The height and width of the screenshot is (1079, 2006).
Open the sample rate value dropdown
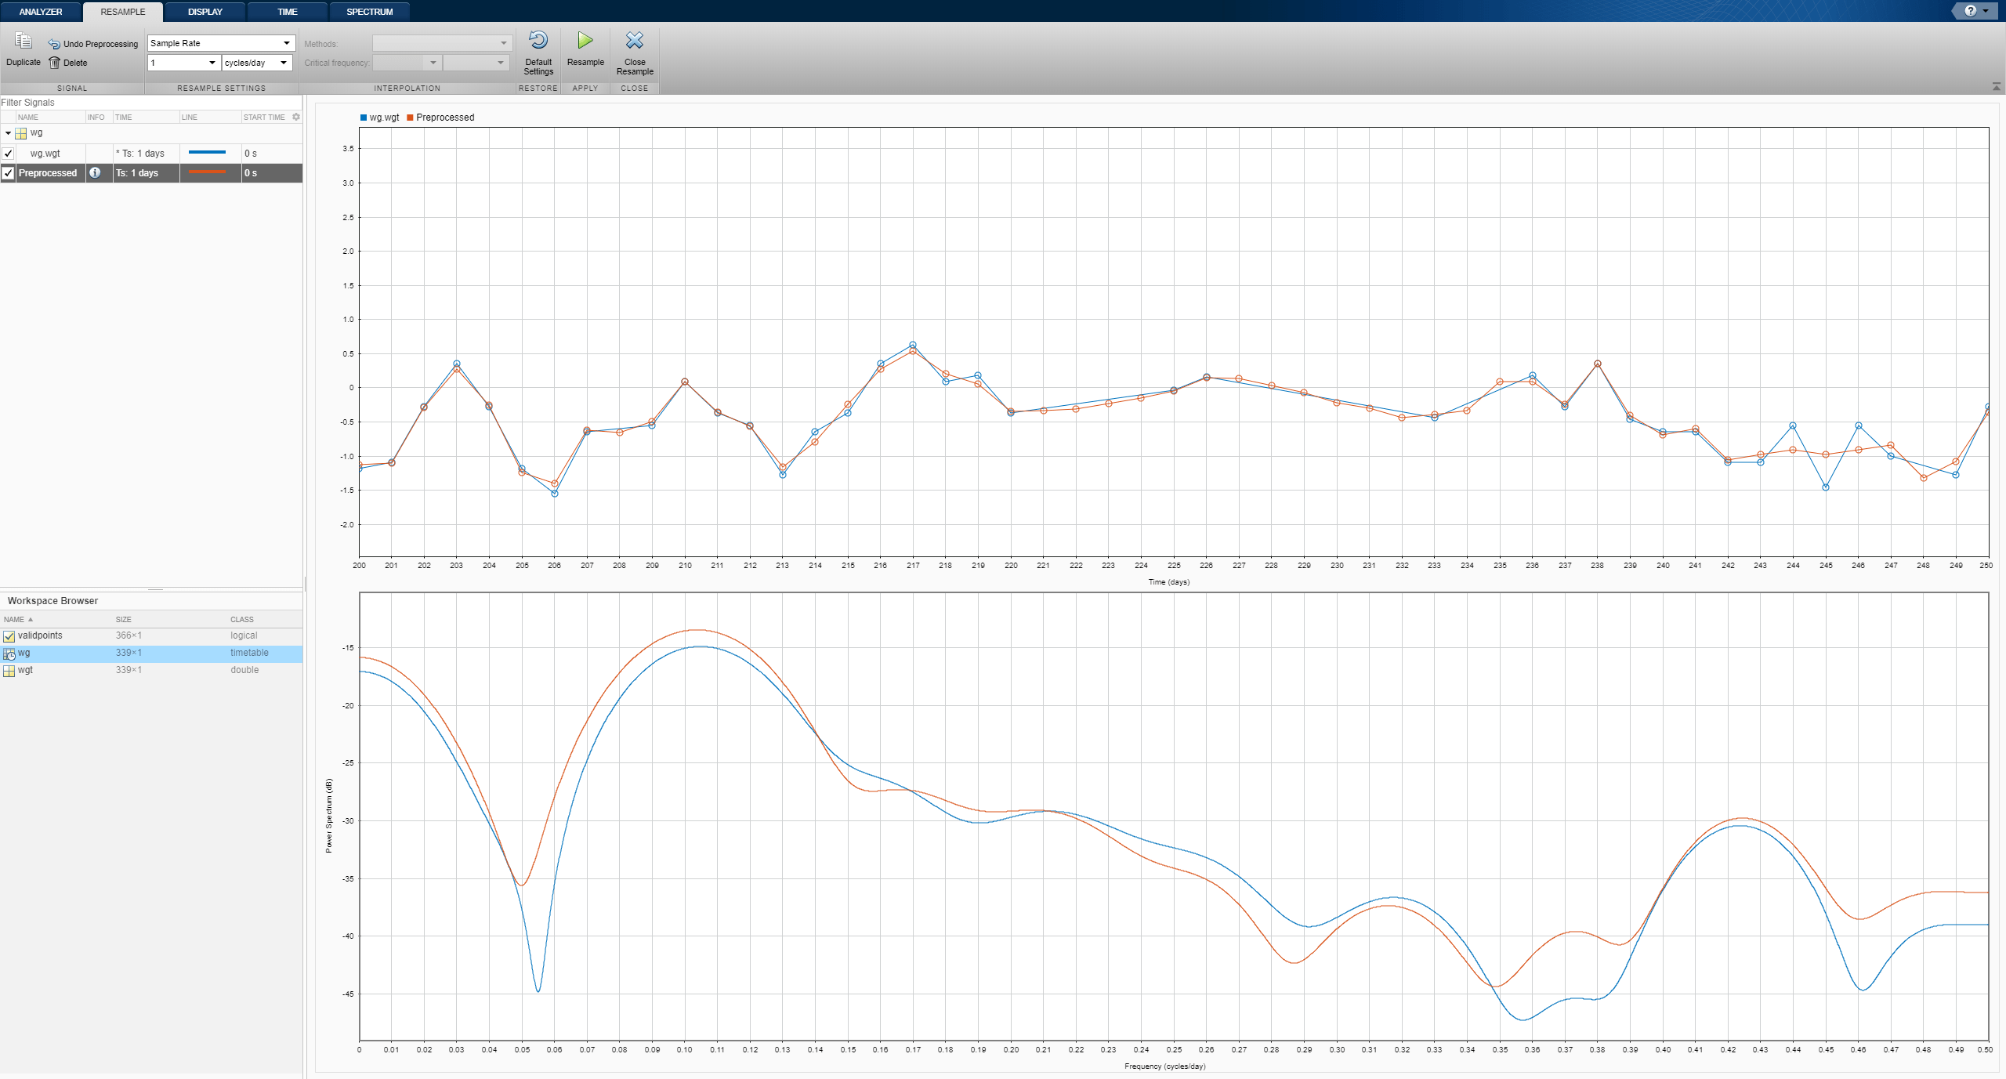tap(212, 63)
